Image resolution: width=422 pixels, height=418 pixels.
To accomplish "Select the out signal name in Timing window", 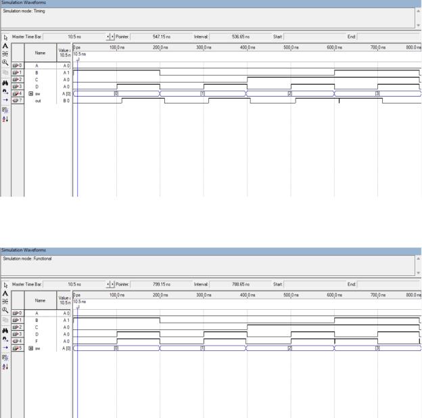I will tap(38, 101).
